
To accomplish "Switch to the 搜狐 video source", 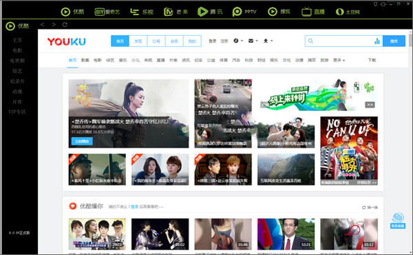I will 279,12.
